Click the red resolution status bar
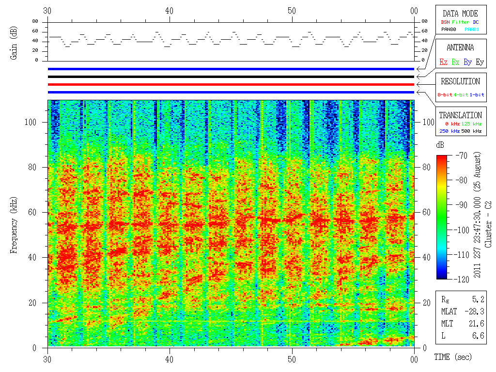Viewport: 496px width, 372px height. 231,84
